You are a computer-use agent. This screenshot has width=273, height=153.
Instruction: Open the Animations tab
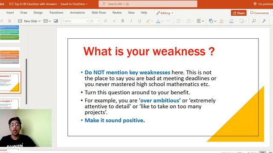77,13
